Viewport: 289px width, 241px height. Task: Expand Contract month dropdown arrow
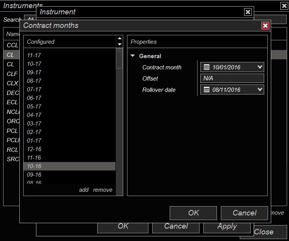pos(260,67)
